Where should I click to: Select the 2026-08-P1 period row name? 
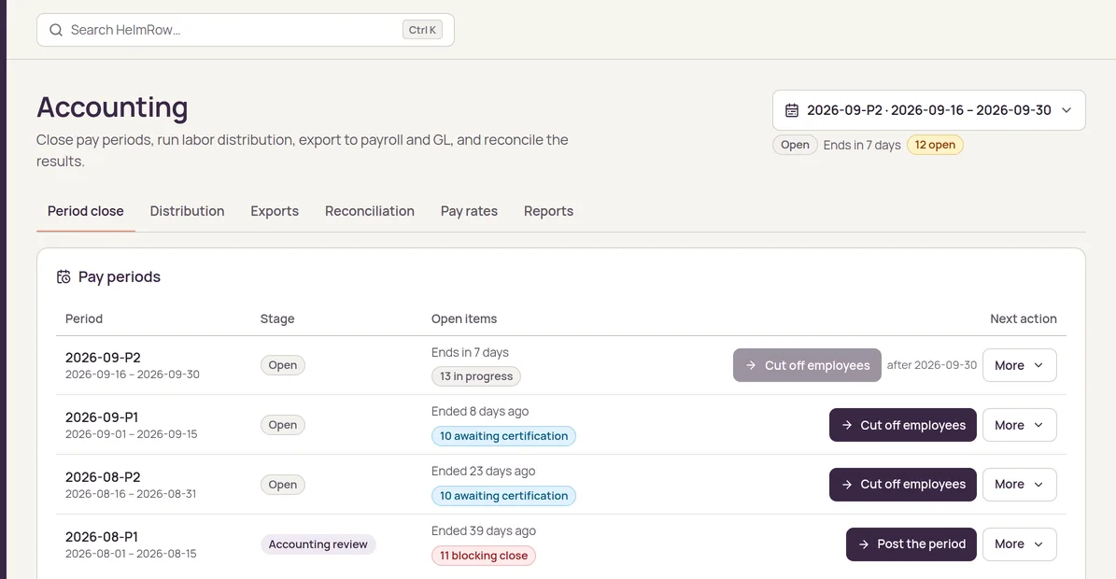102,536
